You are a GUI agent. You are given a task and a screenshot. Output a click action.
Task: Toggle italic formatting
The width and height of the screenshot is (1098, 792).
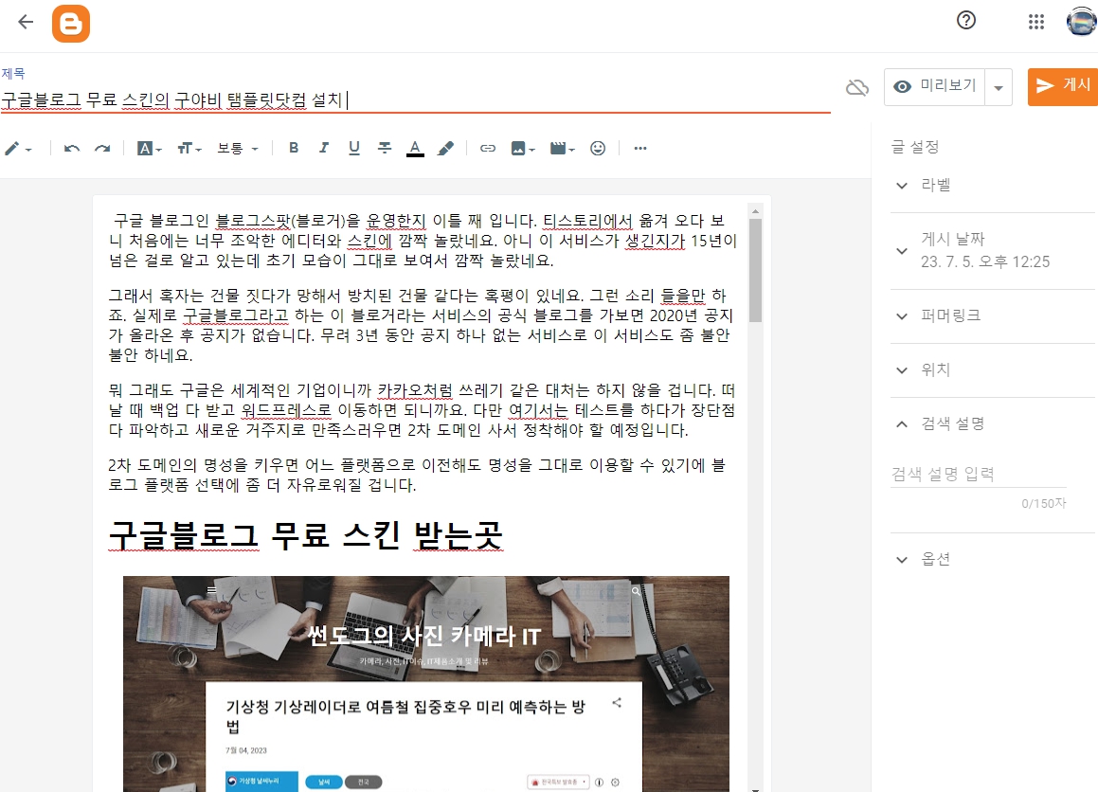point(323,148)
